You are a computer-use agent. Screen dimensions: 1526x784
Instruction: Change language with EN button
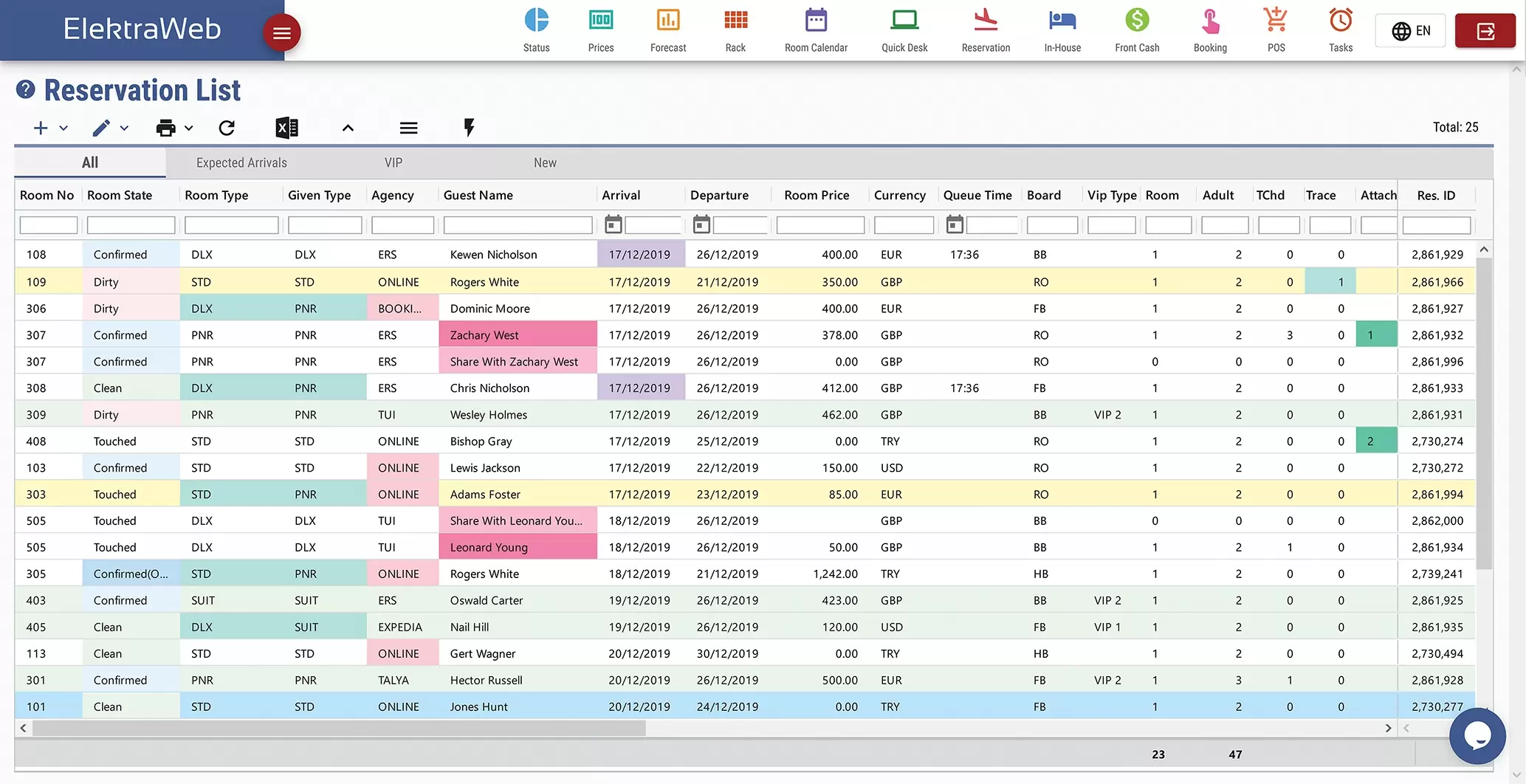click(x=1410, y=31)
